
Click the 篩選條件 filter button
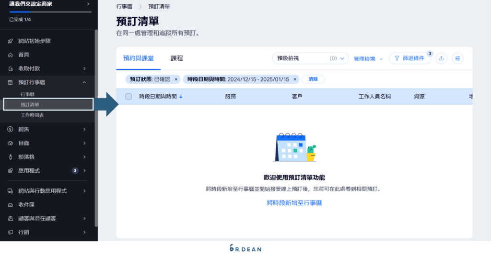tap(409, 58)
